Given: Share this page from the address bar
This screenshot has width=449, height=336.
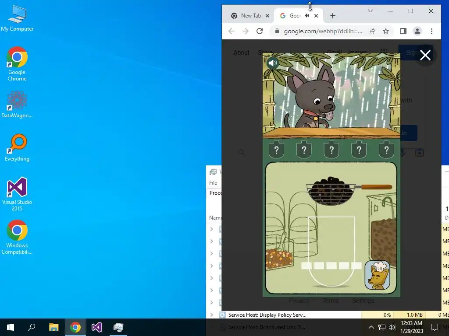Looking at the screenshot, I should click(372, 31).
